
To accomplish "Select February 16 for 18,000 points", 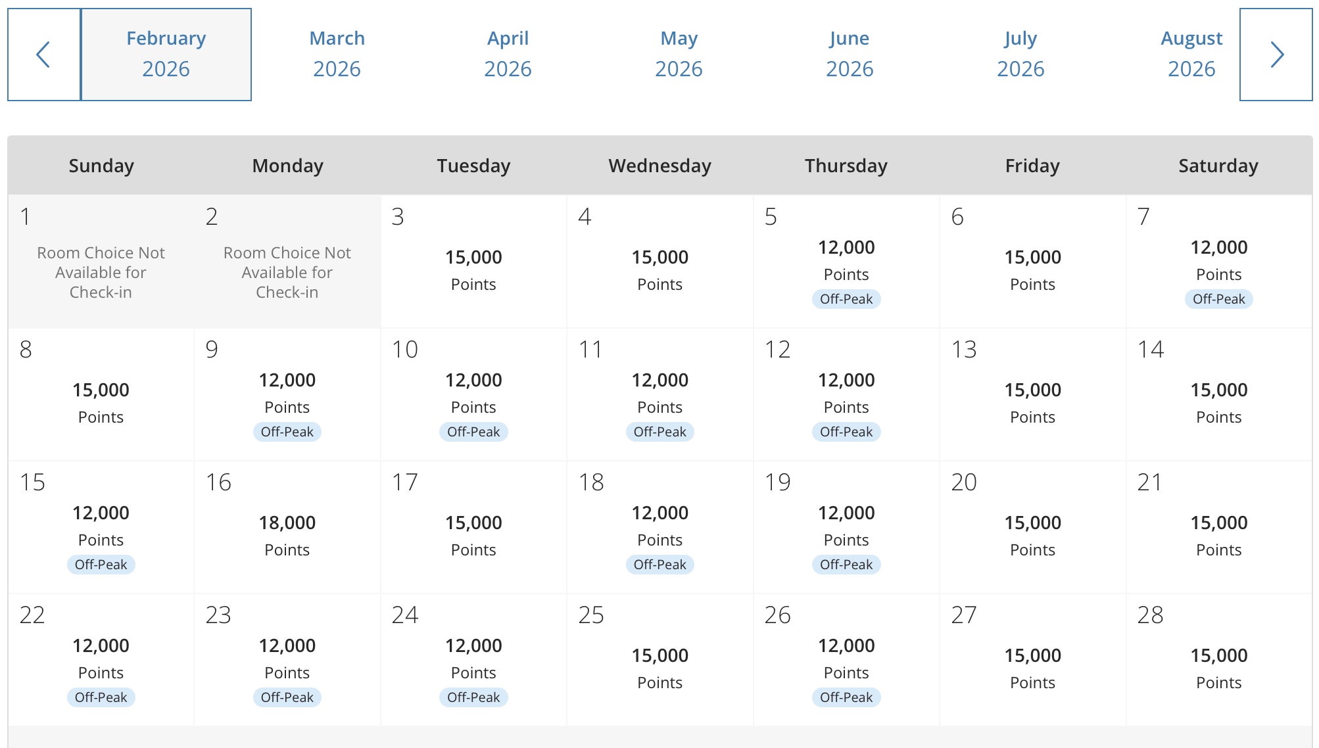I will pos(287,528).
